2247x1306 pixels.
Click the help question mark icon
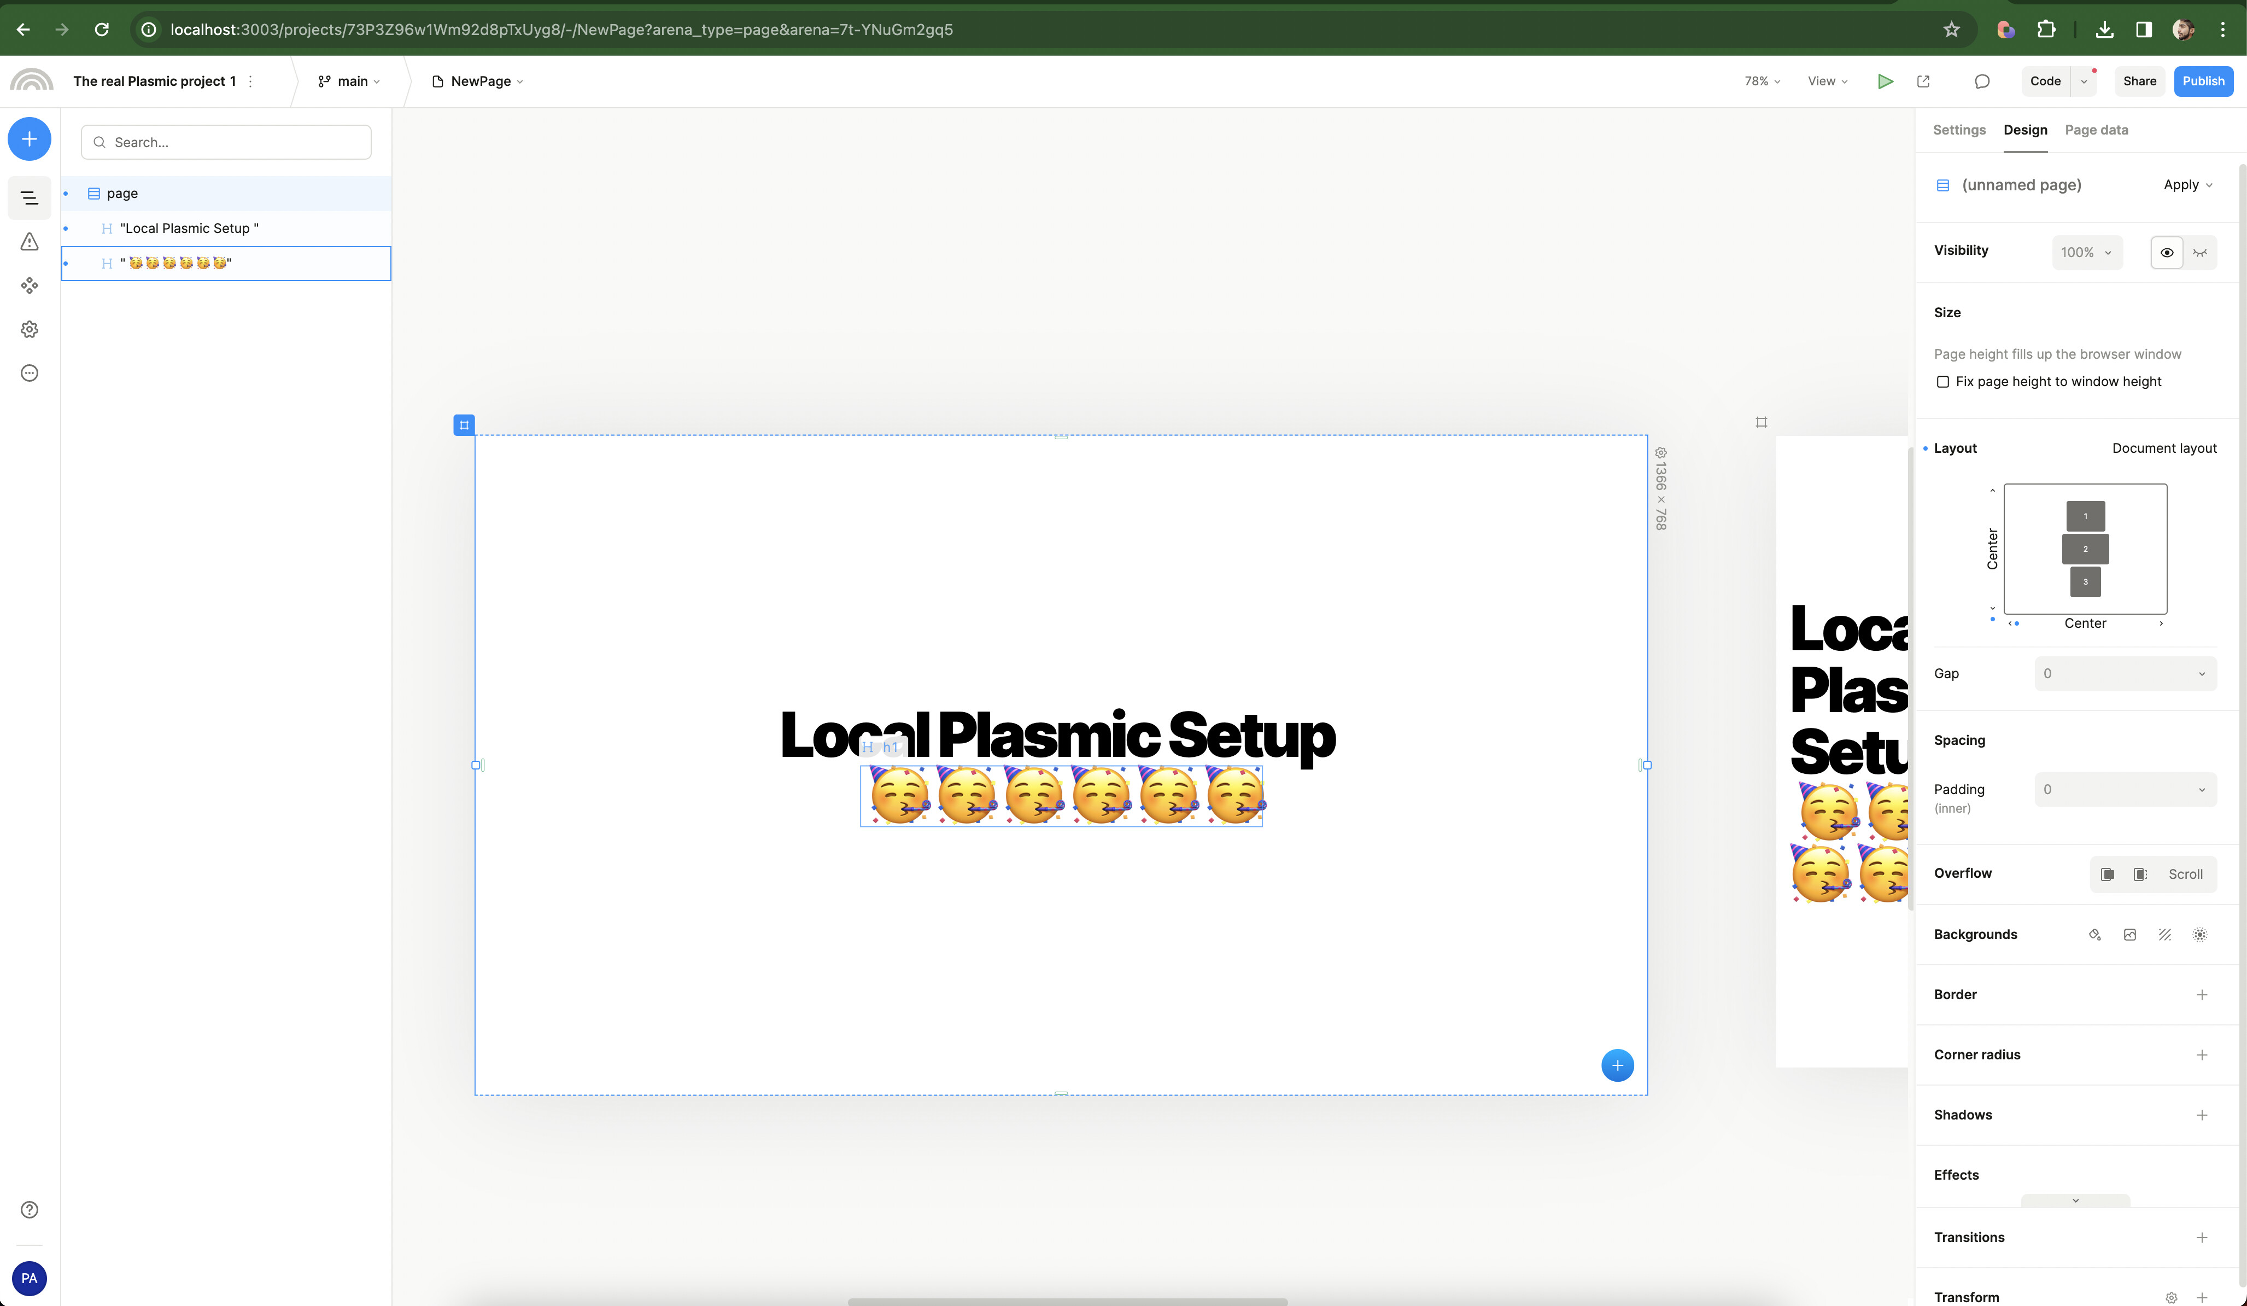coord(30,1210)
